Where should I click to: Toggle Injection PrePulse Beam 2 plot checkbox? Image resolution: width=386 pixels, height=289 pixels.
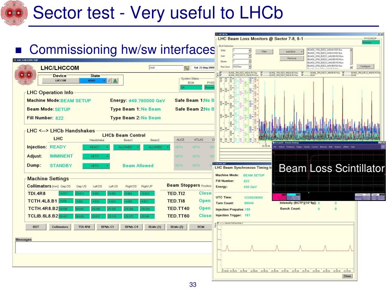click(x=218, y=224)
